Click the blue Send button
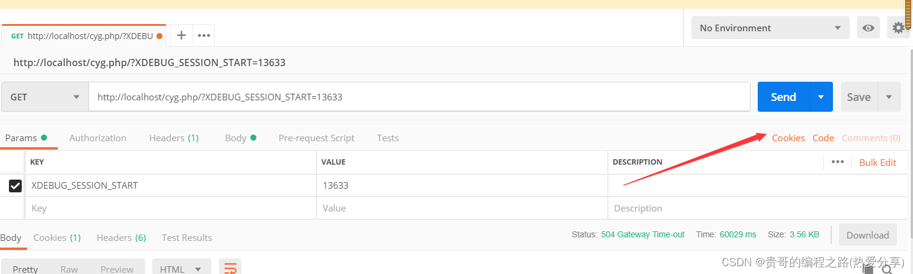 click(x=783, y=97)
